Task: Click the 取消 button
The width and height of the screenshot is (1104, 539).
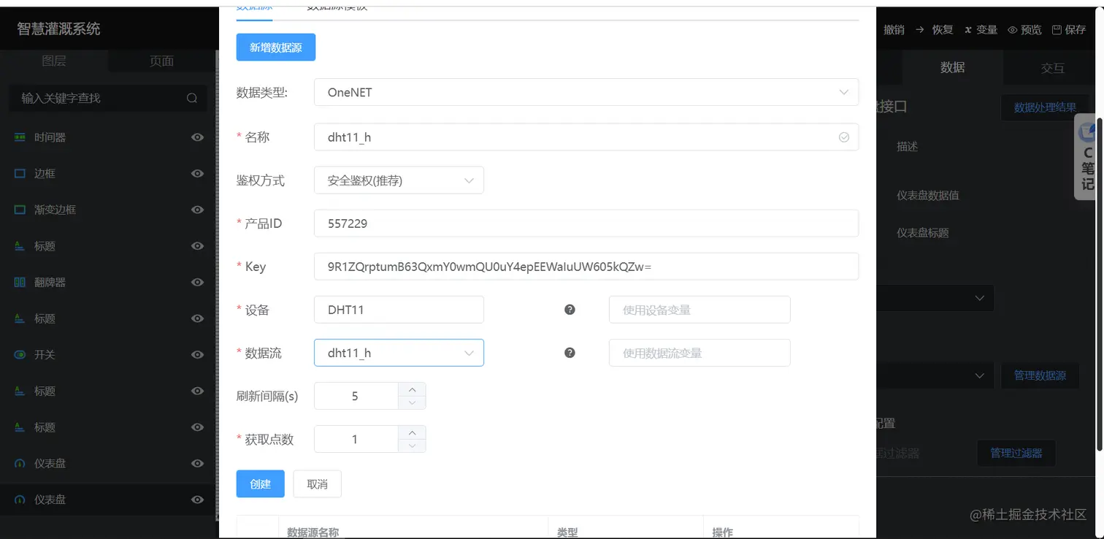Action: point(317,484)
